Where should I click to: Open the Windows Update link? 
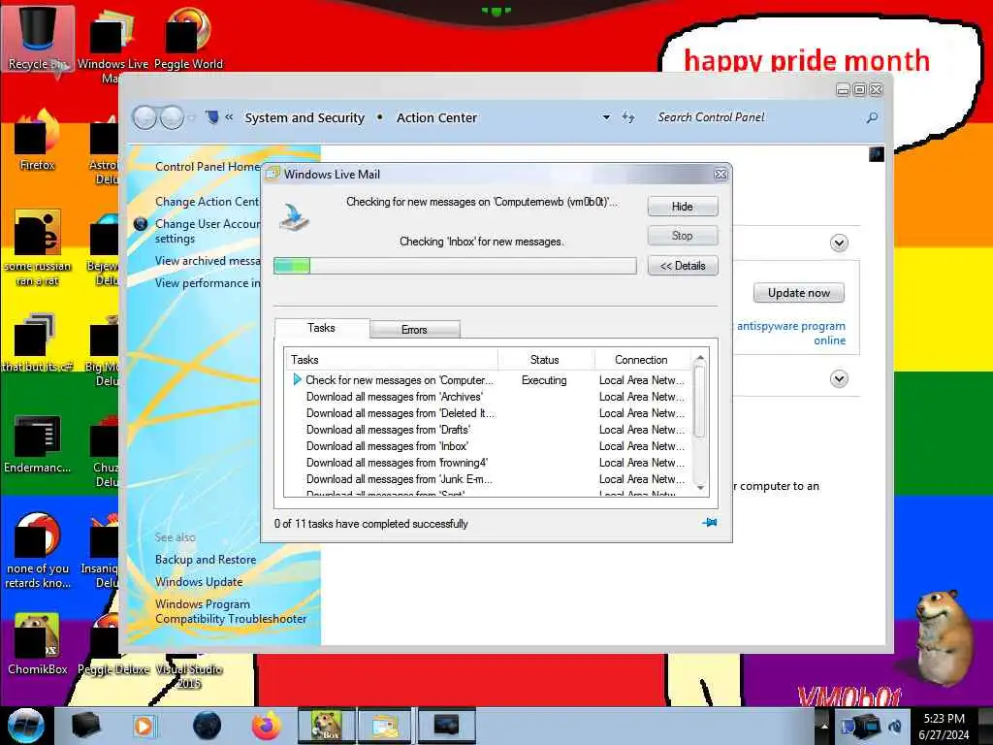pyautogui.click(x=199, y=582)
